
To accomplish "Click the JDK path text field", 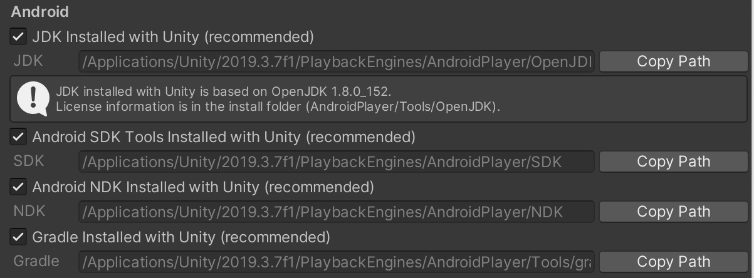I will (337, 61).
